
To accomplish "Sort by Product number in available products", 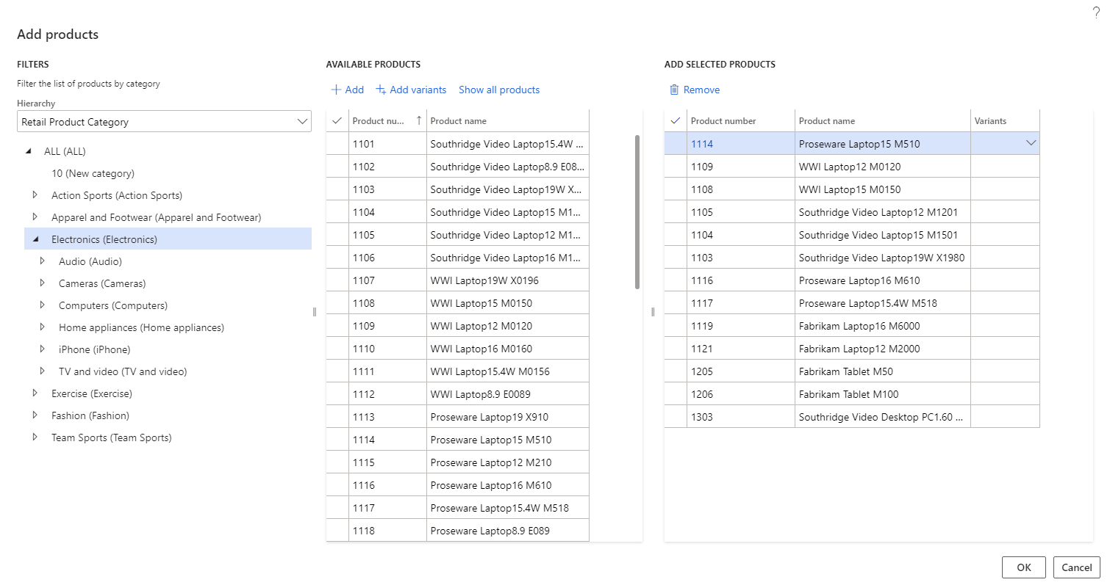I will click(x=387, y=121).
